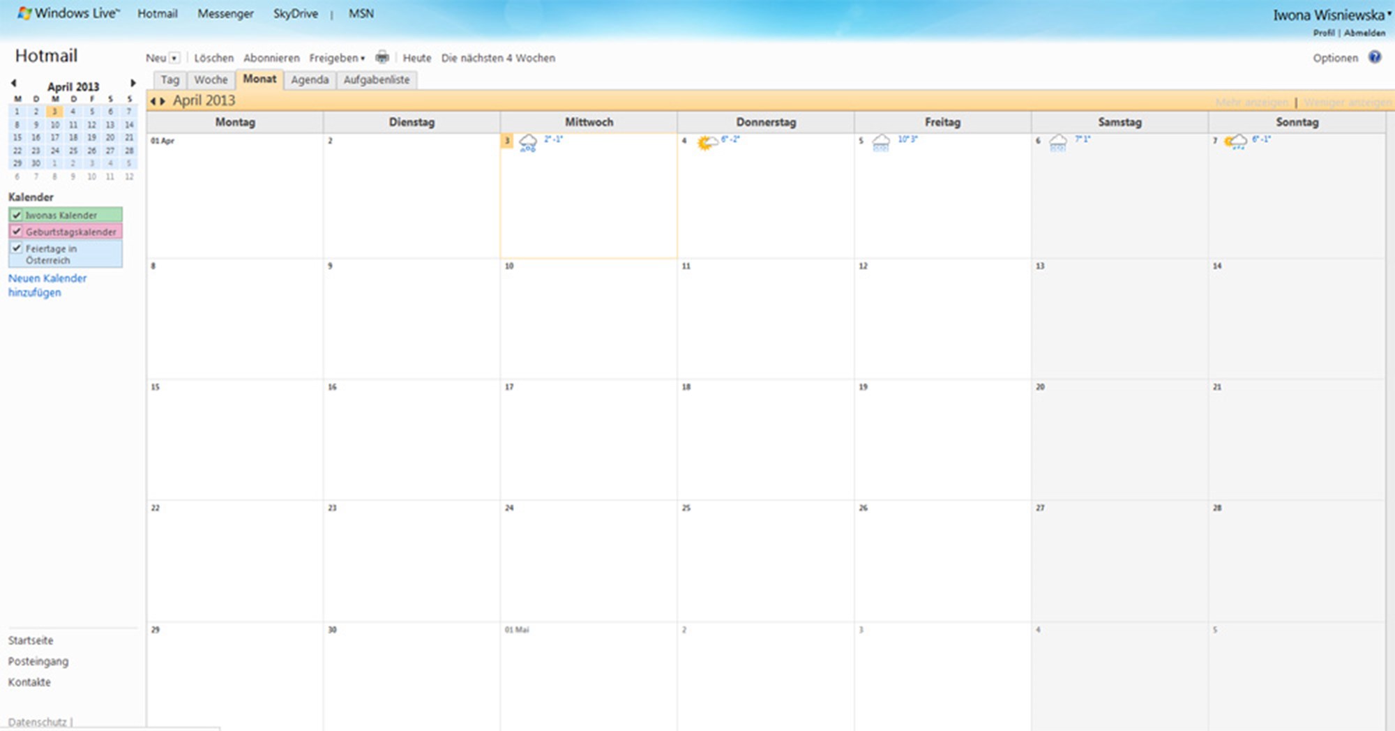The image size is (1395, 731).
Task: Open Friday 5 April weather icon
Action: pos(882,143)
